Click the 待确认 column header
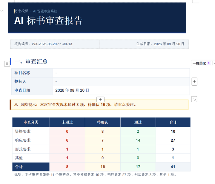Viewport: 215px width, 184px height. (103, 122)
